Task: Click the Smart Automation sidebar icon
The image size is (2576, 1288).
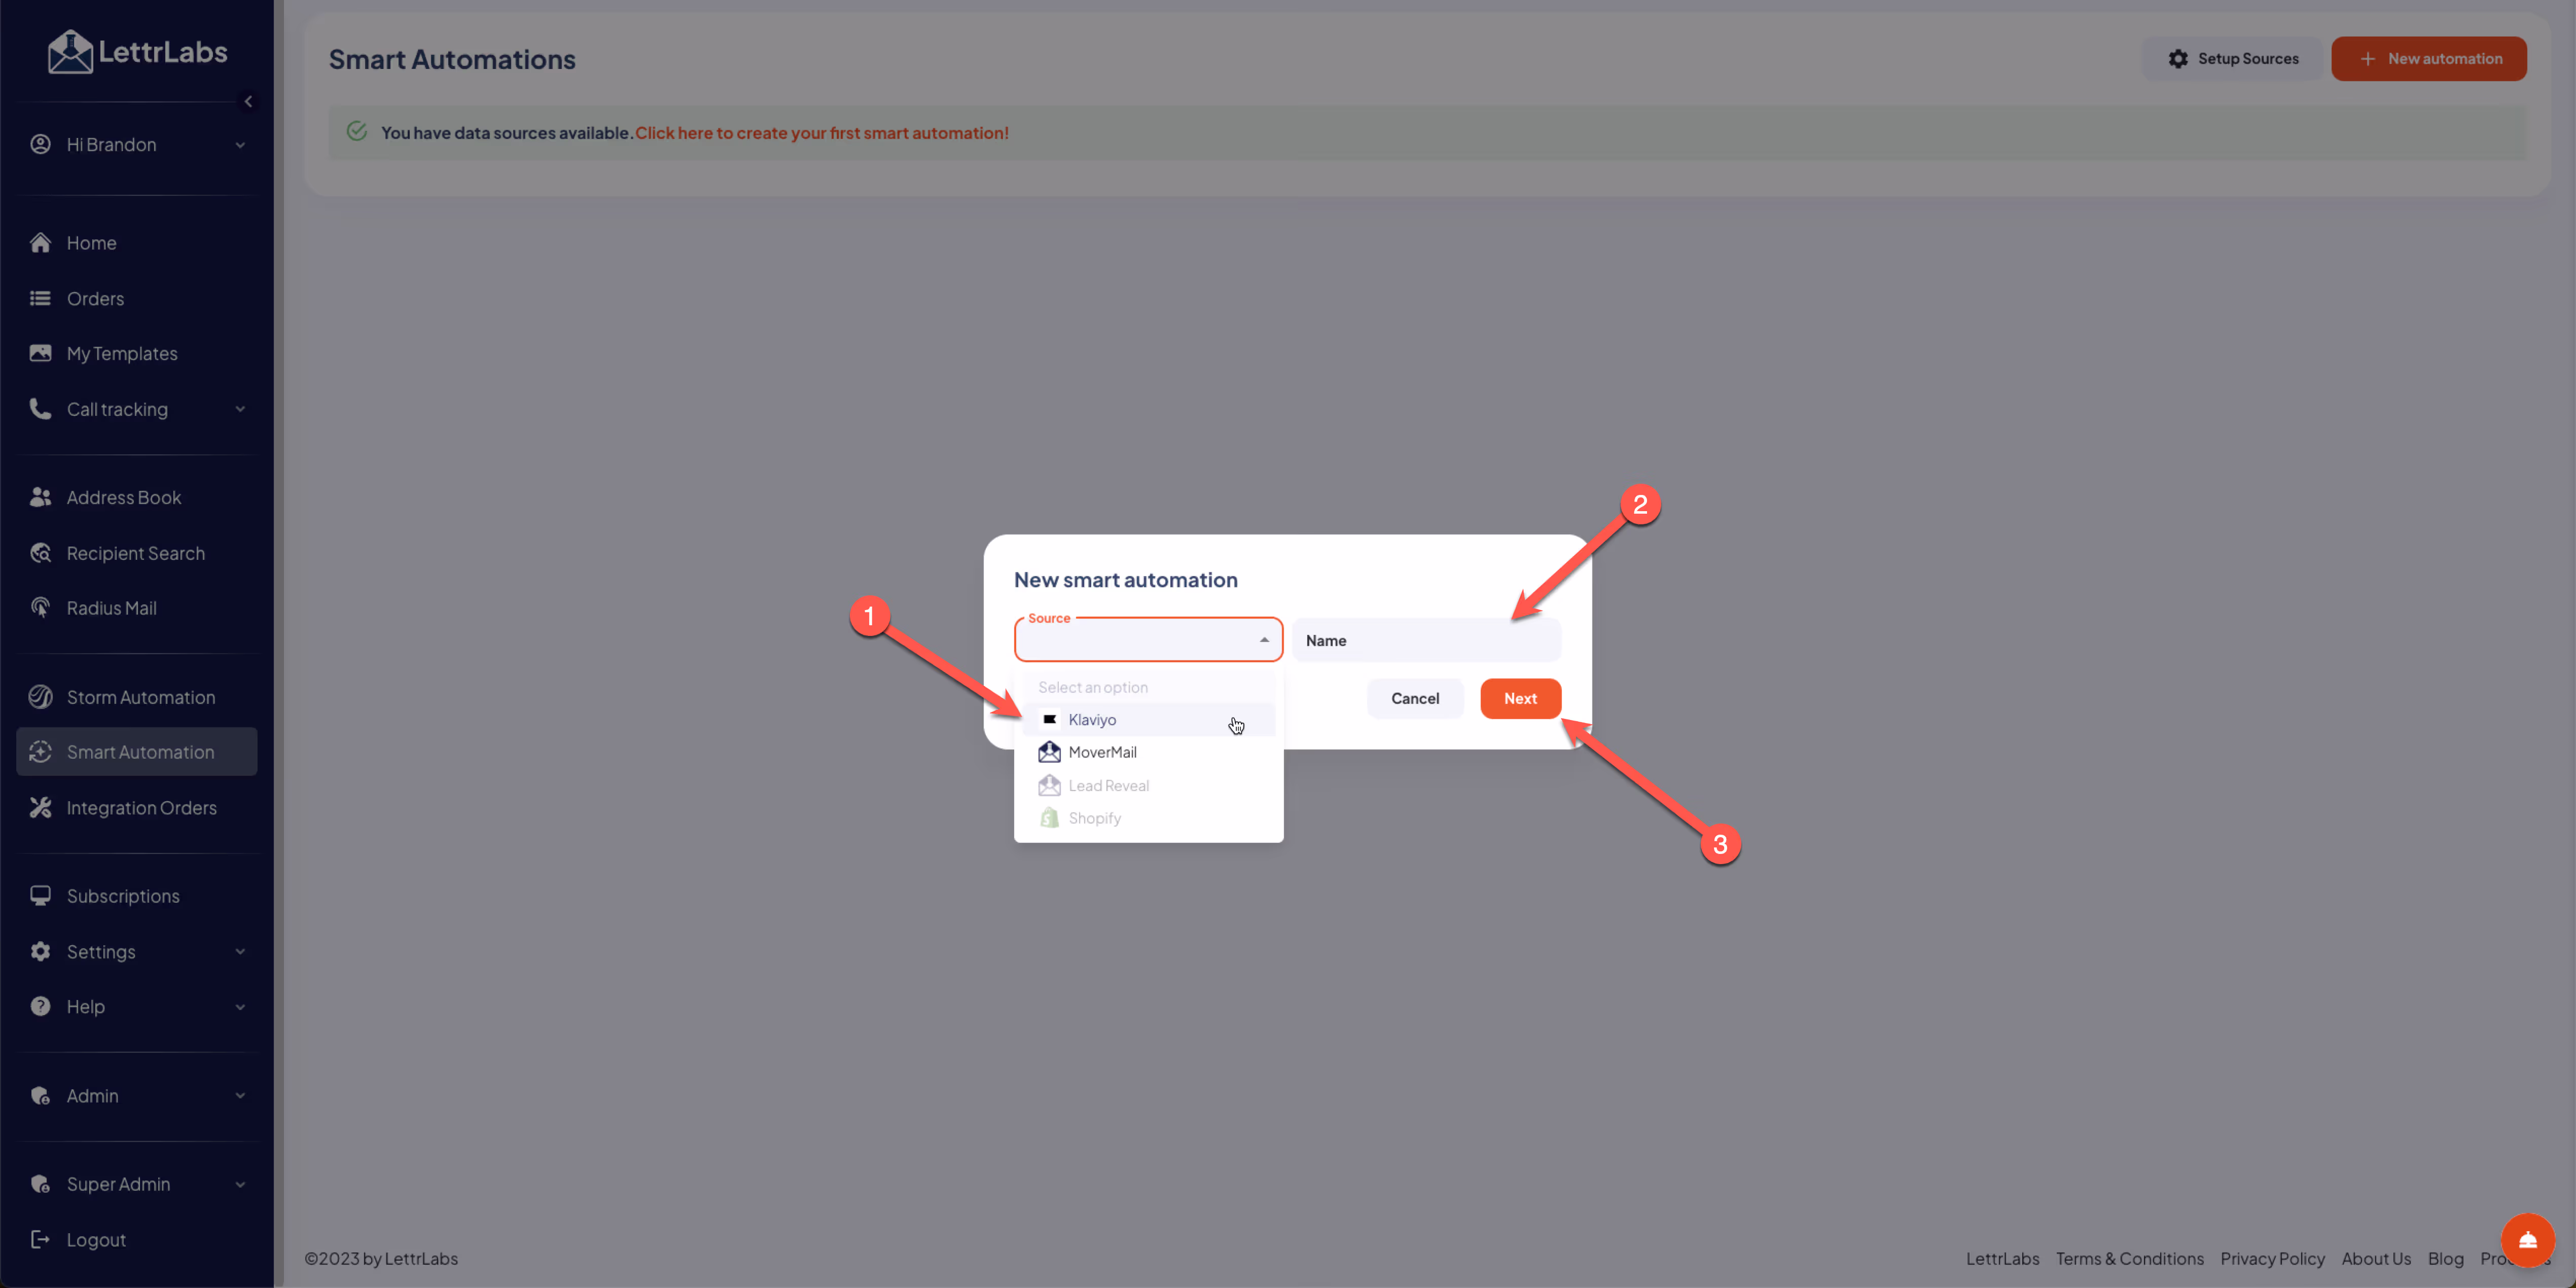Action: coord(40,752)
